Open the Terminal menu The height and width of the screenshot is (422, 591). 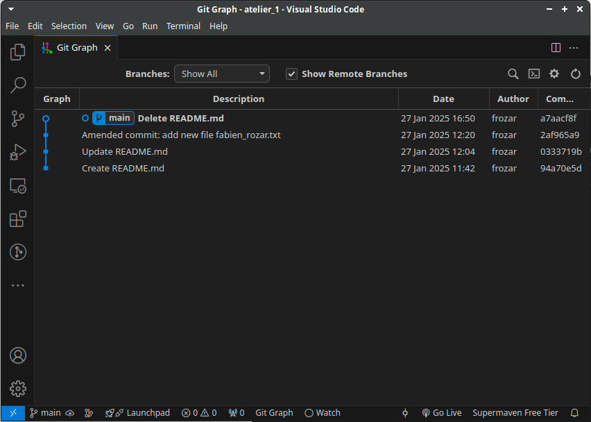tap(184, 26)
